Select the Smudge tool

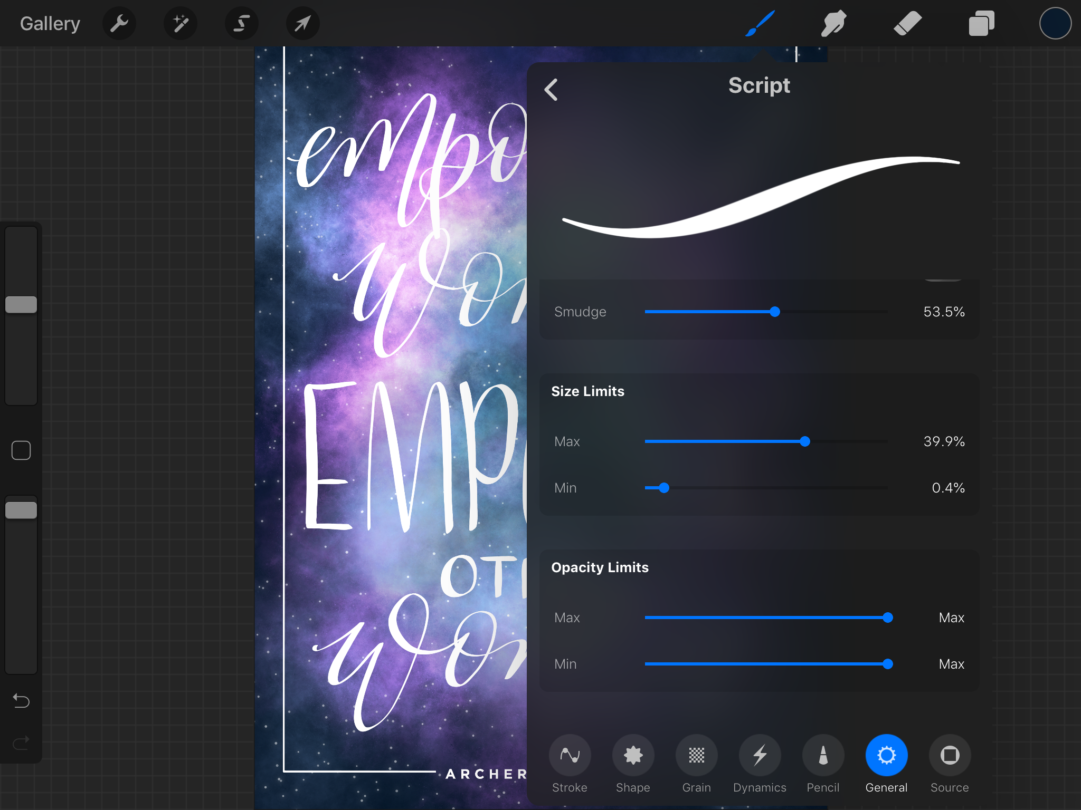(x=834, y=24)
